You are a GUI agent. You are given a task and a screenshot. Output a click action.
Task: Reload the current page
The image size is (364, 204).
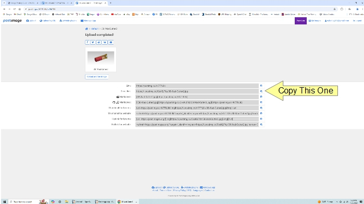pyautogui.click(x=15, y=9)
